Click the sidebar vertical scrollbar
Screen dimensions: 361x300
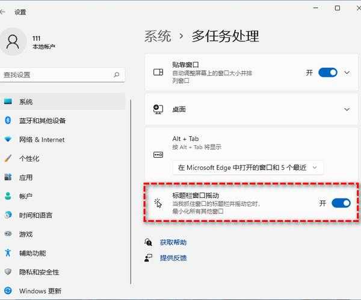point(131,191)
